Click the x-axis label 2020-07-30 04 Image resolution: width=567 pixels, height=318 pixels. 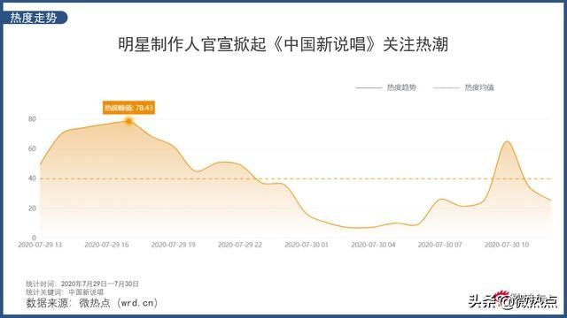[x=373, y=245]
